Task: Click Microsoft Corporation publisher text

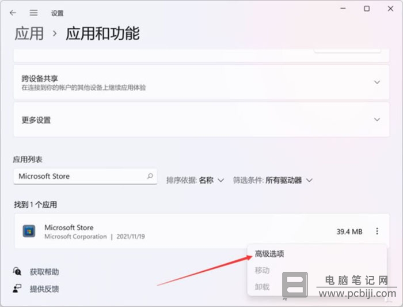Action: (75, 237)
